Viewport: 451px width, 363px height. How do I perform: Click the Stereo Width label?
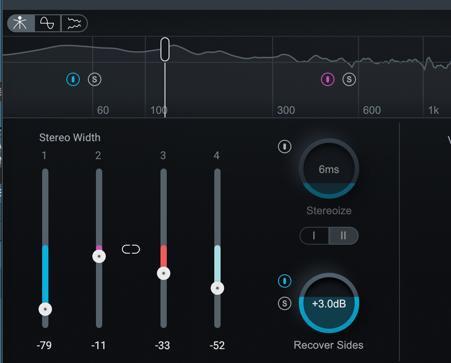click(x=70, y=138)
